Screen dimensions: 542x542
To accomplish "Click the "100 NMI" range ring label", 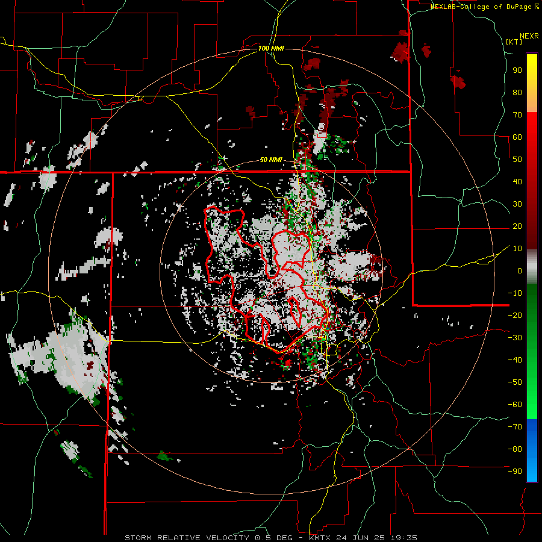I will (271, 48).
